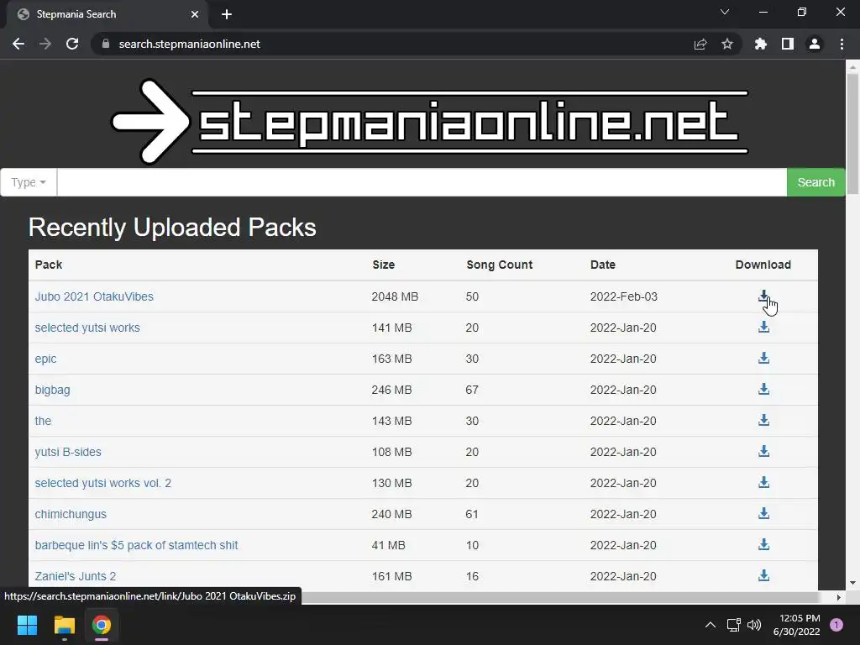Click the horizontal scrollbar right arrow
Image resolution: width=860 pixels, height=645 pixels.
click(839, 597)
